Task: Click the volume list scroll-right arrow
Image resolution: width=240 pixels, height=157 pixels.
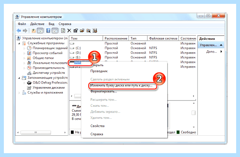Action: 194,96
